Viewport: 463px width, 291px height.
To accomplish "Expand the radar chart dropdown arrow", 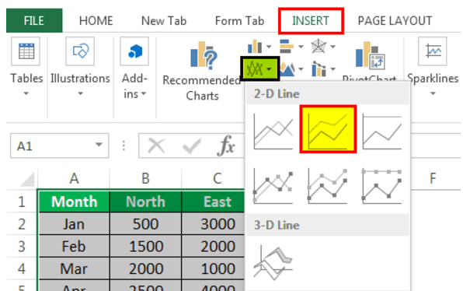I will (x=332, y=47).
